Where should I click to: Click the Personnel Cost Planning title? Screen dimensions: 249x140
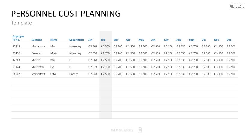(66, 14)
